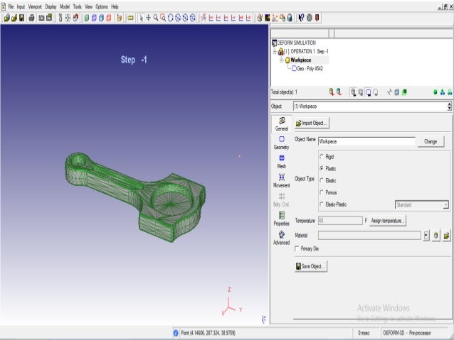This screenshot has height=340, width=454.
Task: Select the Geo - Poly 4542 tree item
Action: point(310,68)
